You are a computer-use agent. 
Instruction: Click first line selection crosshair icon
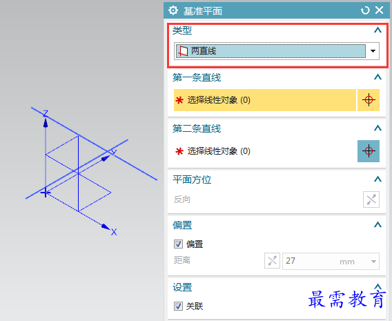pos(369,100)
